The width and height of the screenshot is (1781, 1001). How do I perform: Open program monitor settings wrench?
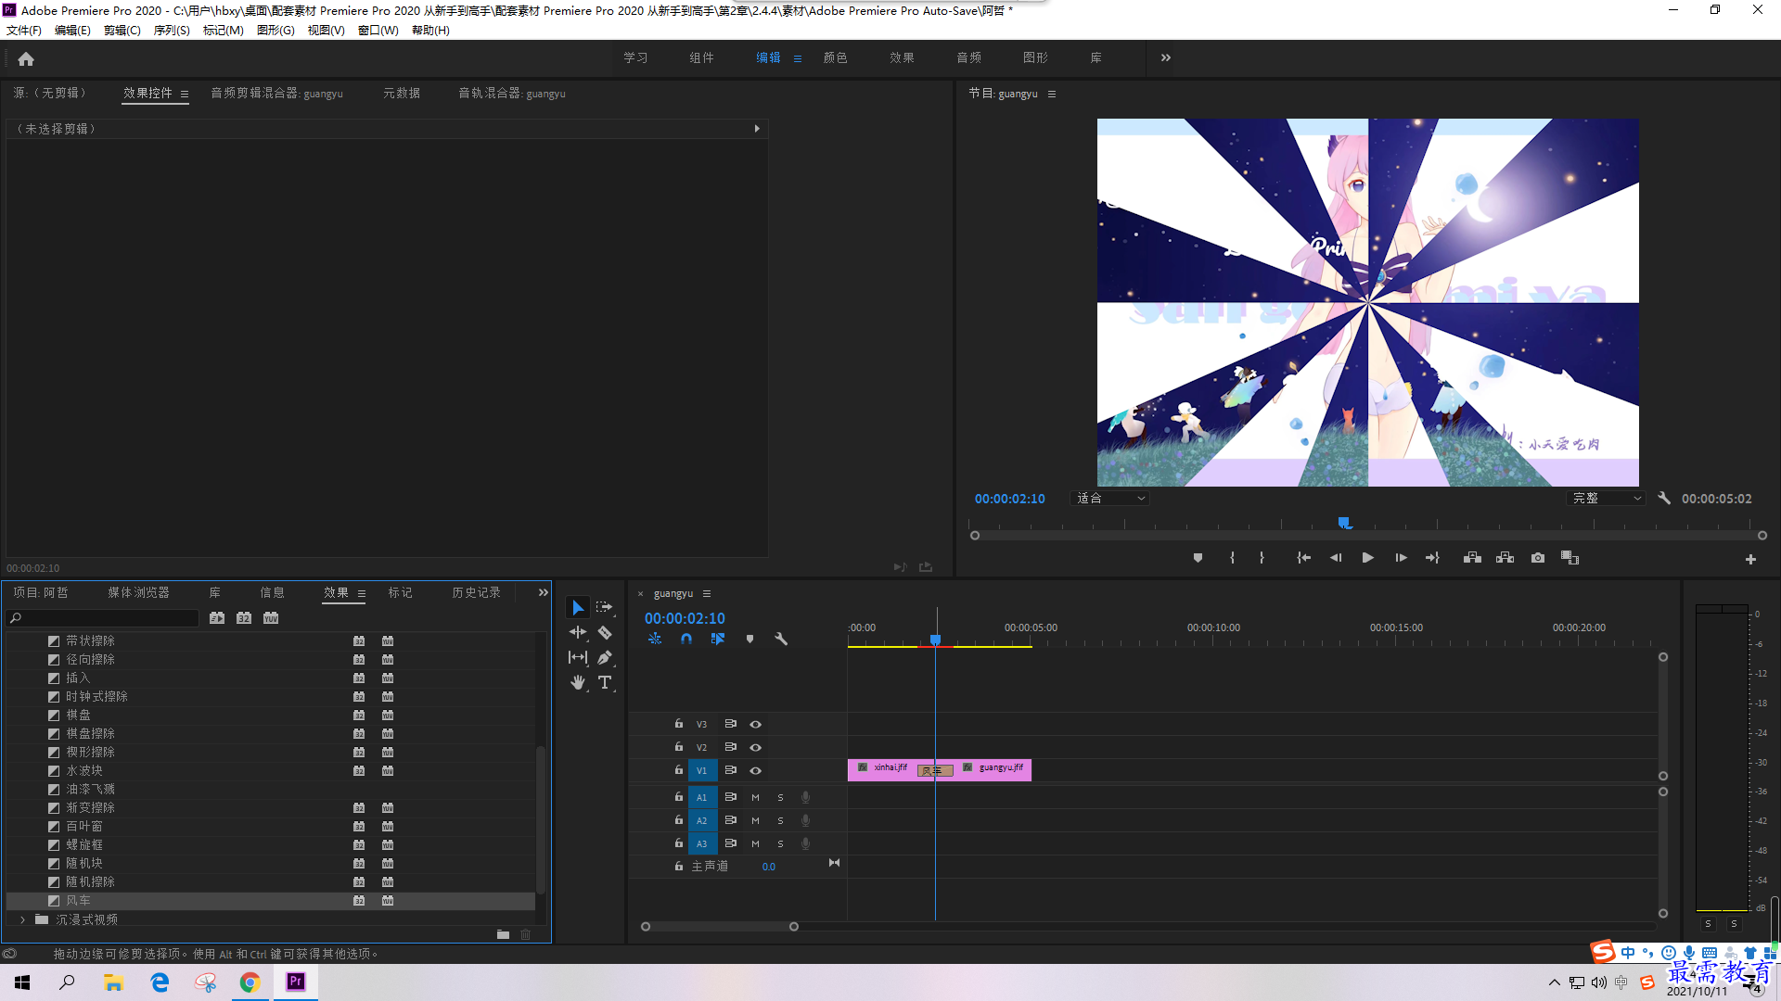click(1664, 499)
